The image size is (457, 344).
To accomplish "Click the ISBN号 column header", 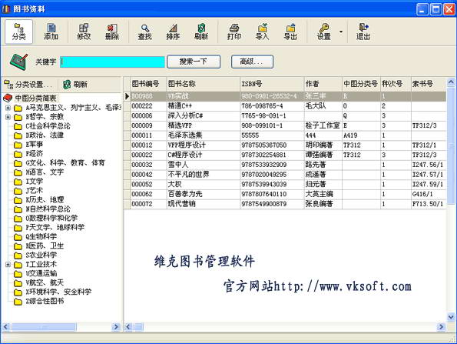I will [x=272, y=84].
